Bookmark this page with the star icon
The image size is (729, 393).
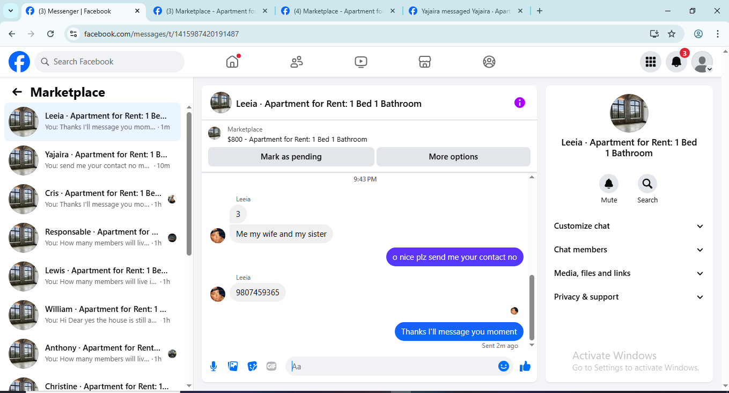coord(672,34)
